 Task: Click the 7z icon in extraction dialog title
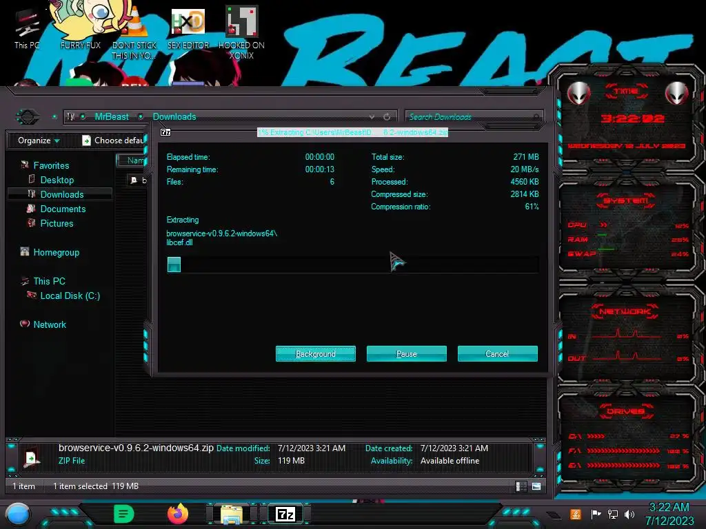[165, 132]
